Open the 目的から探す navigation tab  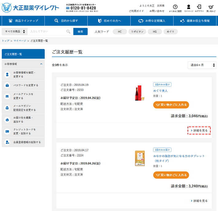tap(66, 21)
